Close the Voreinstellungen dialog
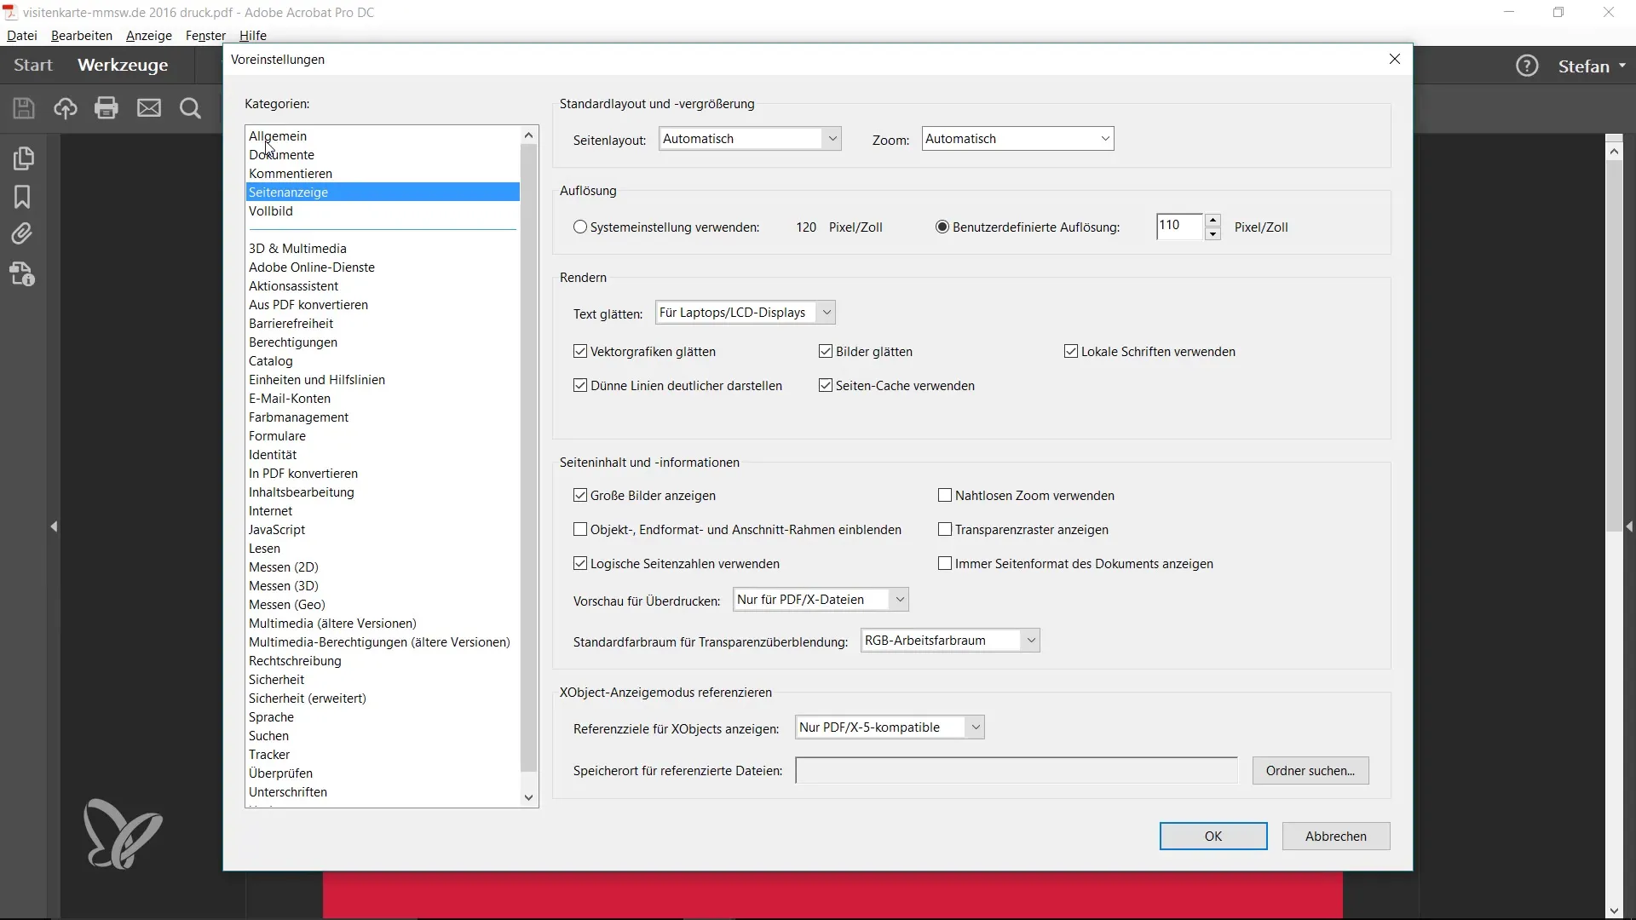The width and height of the screenshot is (1636, 920). [1395, 59]
